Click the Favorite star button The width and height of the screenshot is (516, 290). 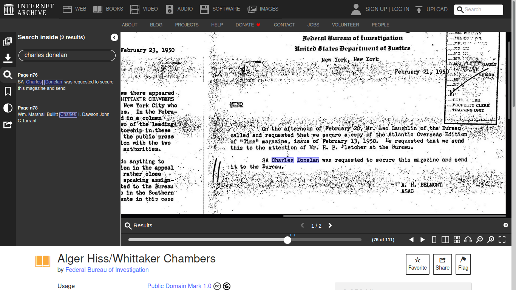coord(417,264)
